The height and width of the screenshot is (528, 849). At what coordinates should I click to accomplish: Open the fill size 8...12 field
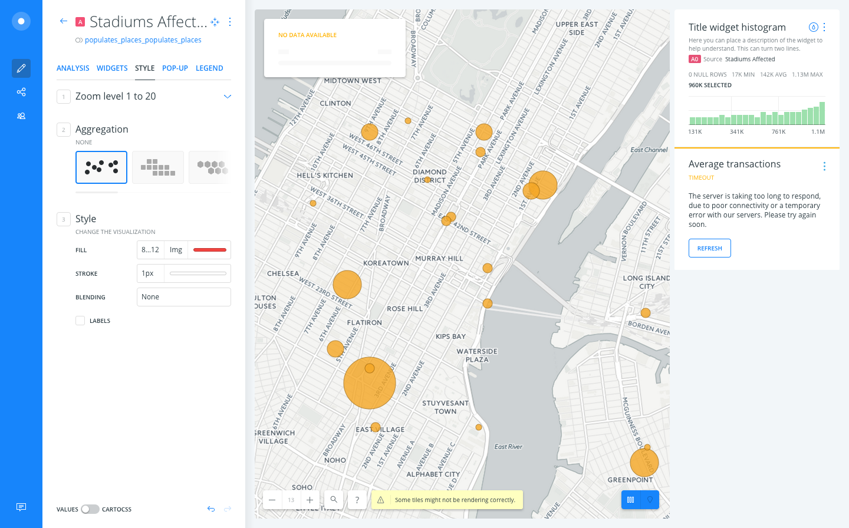150,250
